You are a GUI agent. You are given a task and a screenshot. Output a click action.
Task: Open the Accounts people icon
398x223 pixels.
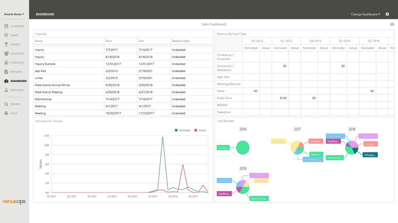[6, 53]
